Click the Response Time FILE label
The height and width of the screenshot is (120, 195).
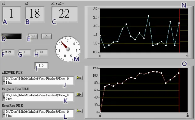coord(15,89)
